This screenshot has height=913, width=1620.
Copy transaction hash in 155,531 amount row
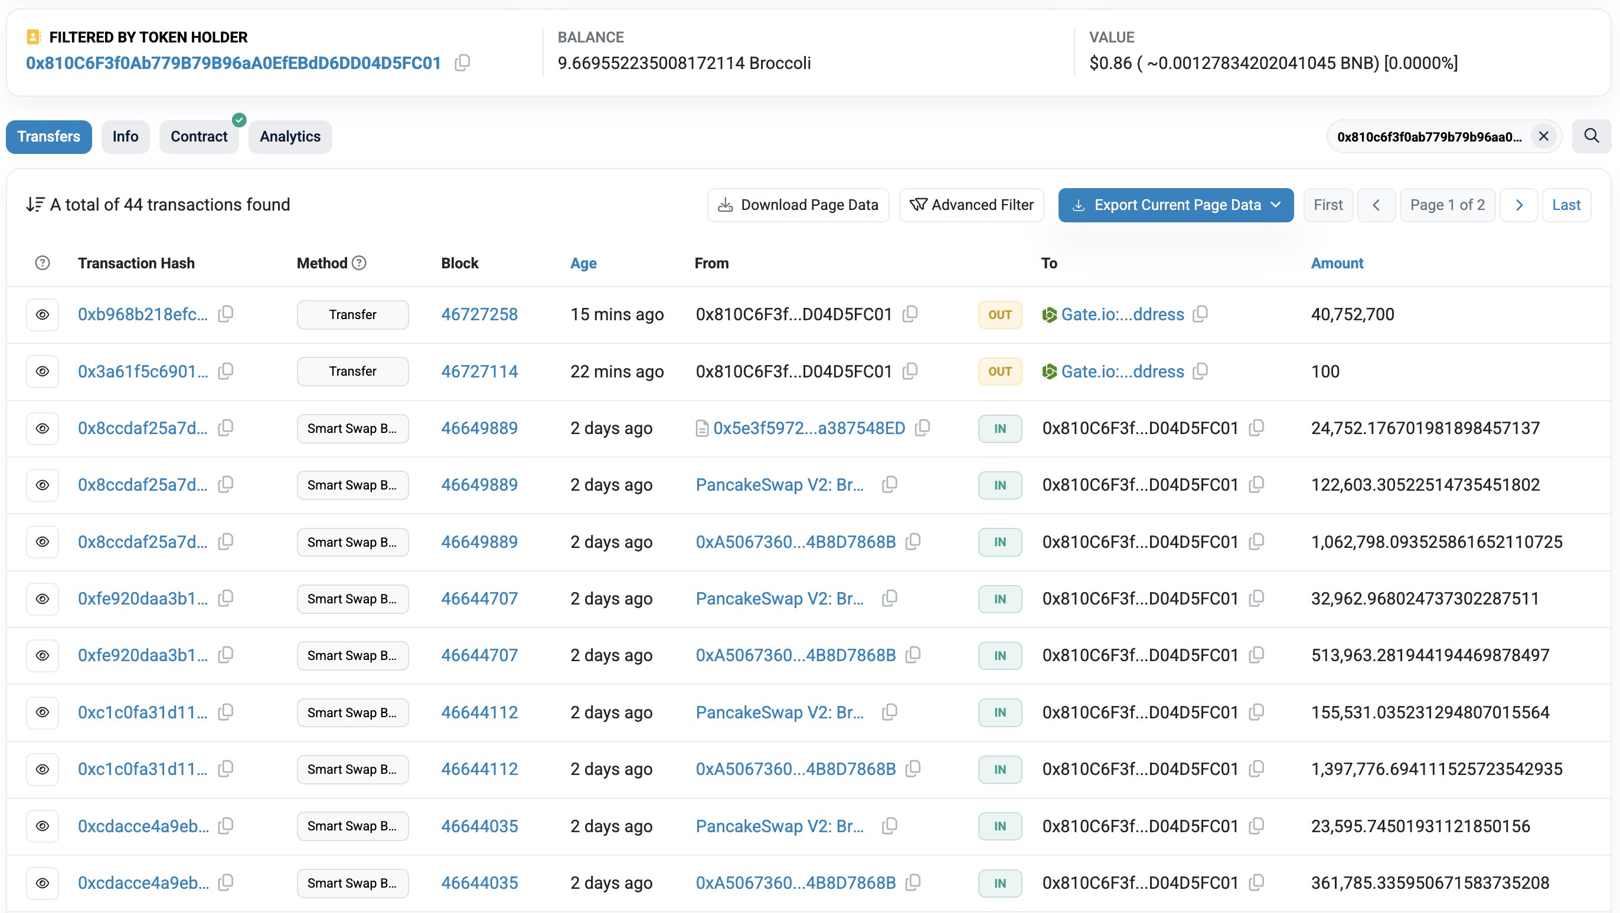coord(226,711)
